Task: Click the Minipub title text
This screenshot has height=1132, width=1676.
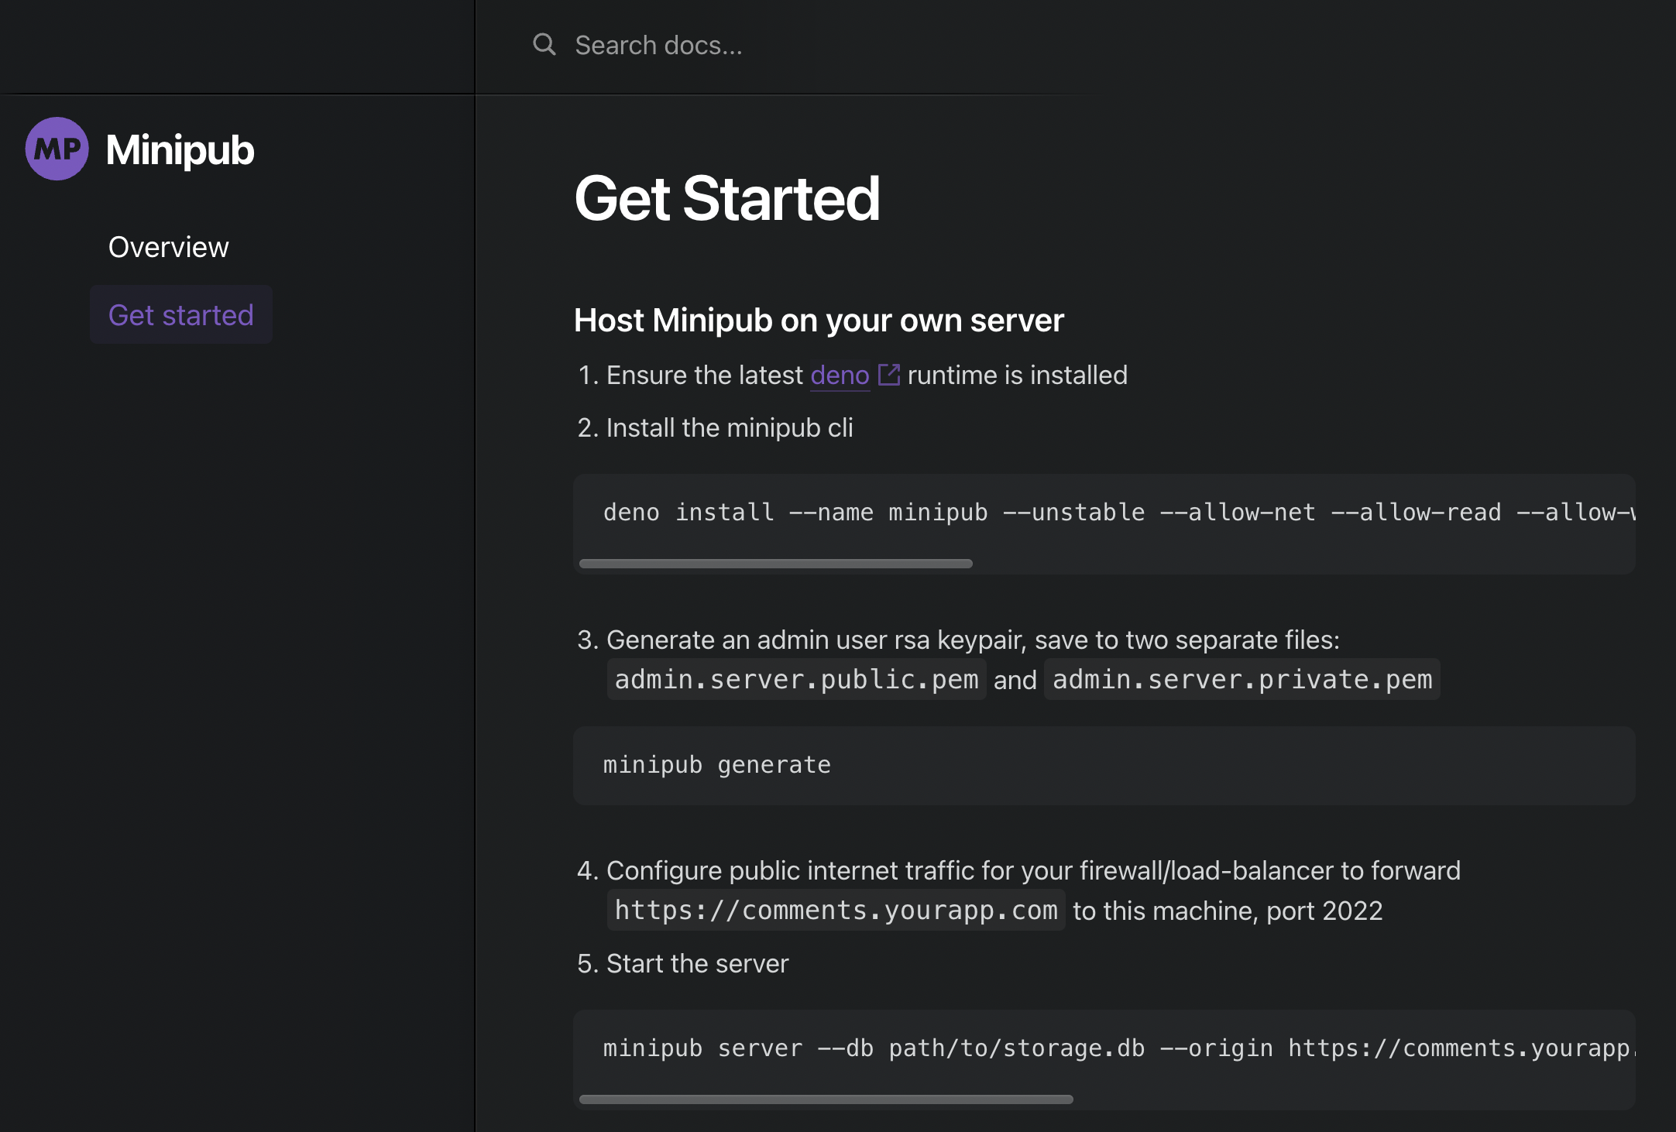Action: [x=180, y=151]
